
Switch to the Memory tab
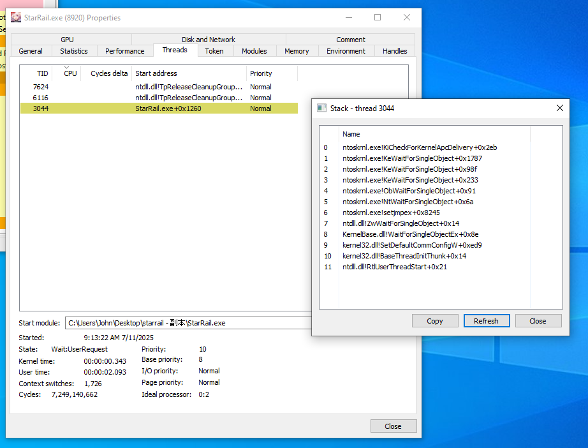[x=297, y=51]
